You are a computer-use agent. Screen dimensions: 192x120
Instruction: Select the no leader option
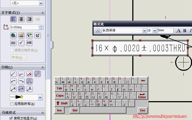click(30, 74)
